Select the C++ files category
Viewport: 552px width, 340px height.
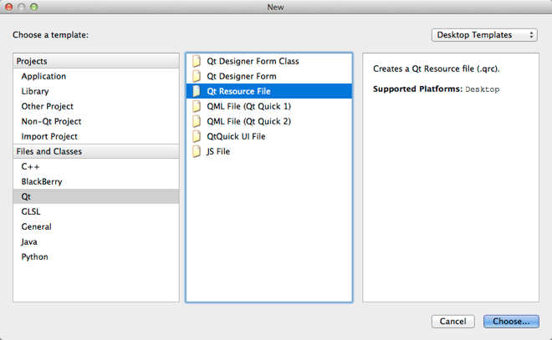pos(31,166)
